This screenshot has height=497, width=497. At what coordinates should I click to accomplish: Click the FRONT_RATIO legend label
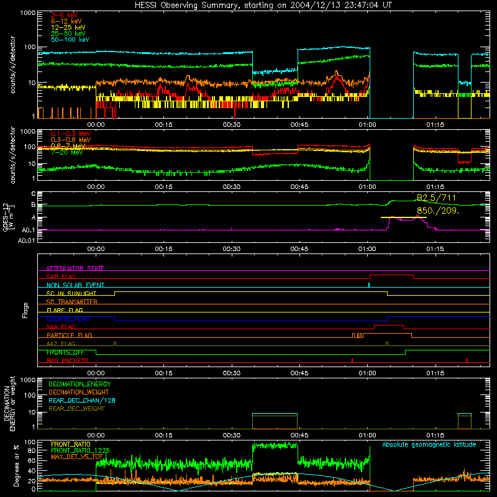point(70,445)
